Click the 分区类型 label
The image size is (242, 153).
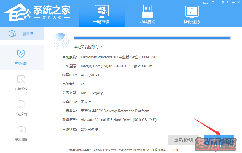click(x=70, y=93)
